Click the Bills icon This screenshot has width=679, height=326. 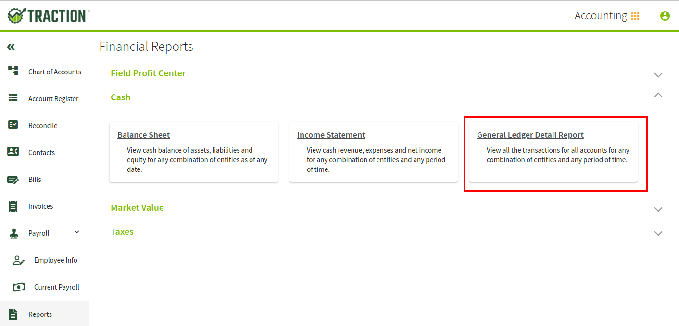pos(13,180)
